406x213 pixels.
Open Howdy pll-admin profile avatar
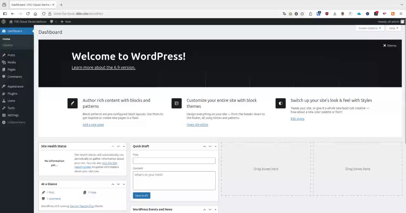click(403, 22)
